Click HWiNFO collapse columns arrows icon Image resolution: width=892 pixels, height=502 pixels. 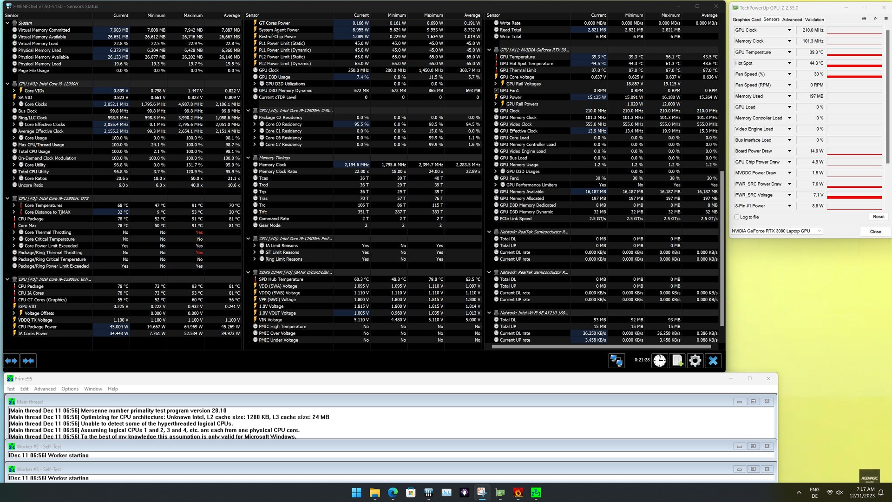tap(28, 361)
